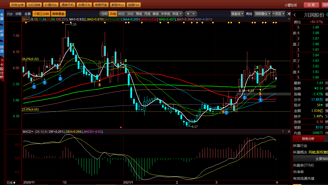Image resolution: width=328 pixels, height=185 pixels.
Task: Click the 日线 period selector at bottom left
Action: (11, 182)
